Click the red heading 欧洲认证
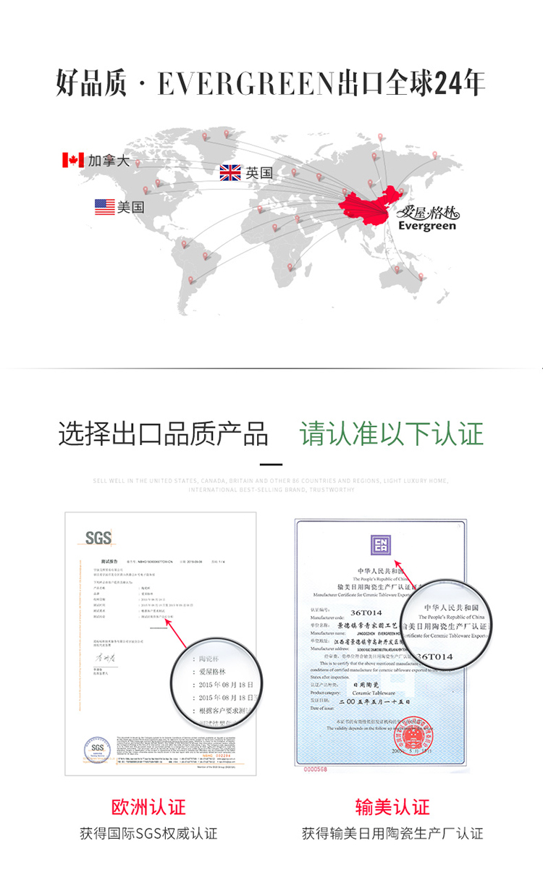This screenshot has width=543, height=875. pos(148,806)
